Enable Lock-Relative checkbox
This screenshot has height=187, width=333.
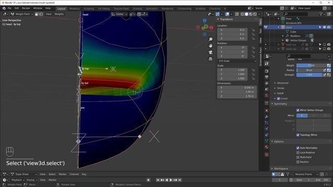(x=298, y=153)
